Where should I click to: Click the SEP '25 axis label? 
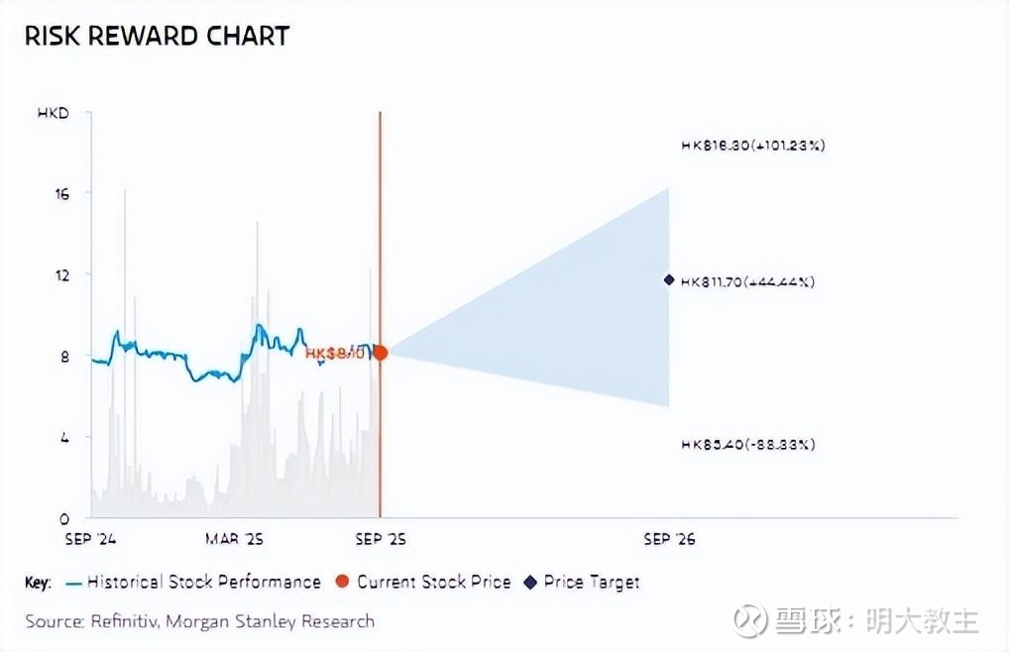tap(380, 539)
